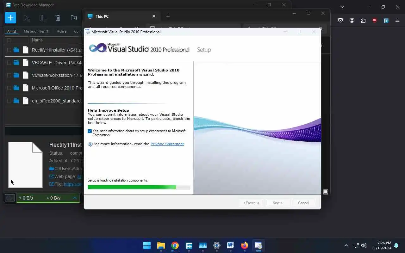Uncheck send setup experiences to Microsoft
Screen dimensions: 405x253
[x=90, y=131]
